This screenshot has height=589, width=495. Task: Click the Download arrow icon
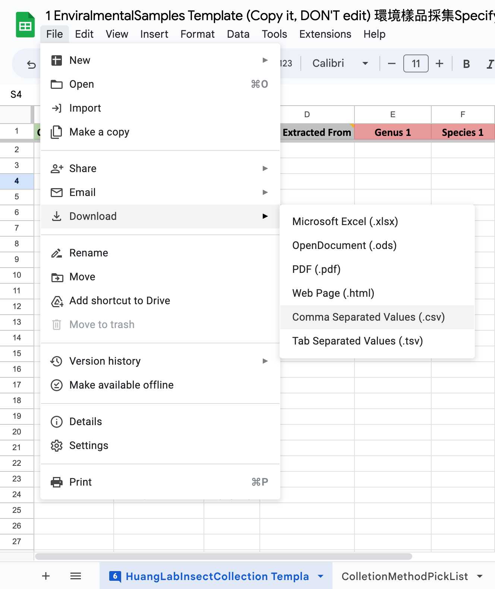pyautogui.click(x=57, y=216)
